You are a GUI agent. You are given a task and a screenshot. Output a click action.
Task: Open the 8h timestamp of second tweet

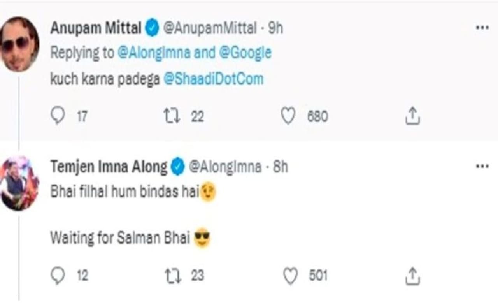pyautogui.click(x=281, y=167)
